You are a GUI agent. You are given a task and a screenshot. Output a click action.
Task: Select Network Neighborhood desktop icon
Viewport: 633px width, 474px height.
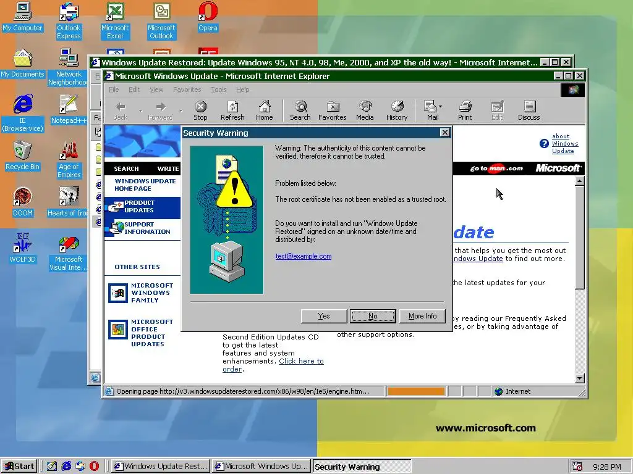(67, 67)
